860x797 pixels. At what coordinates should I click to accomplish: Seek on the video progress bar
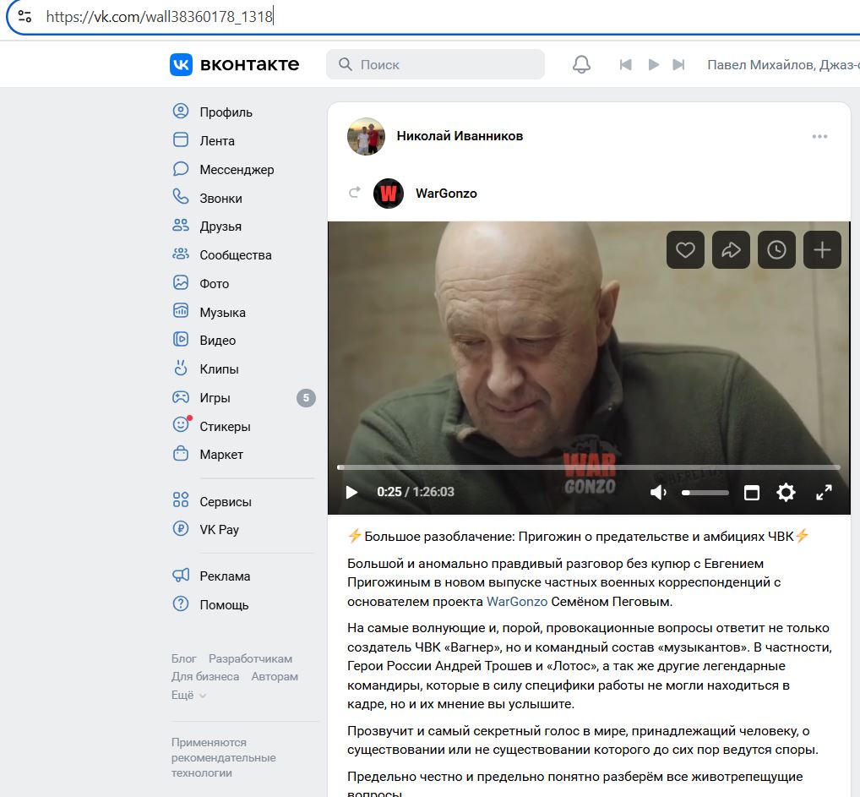pos(589,467)
